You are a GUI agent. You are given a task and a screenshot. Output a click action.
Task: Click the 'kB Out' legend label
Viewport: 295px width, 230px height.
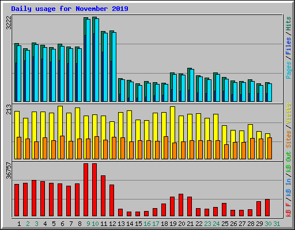point(289,162)
